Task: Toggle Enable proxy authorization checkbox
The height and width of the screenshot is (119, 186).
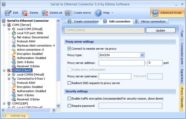Action: pyautogui.click(x=69, y=69)
